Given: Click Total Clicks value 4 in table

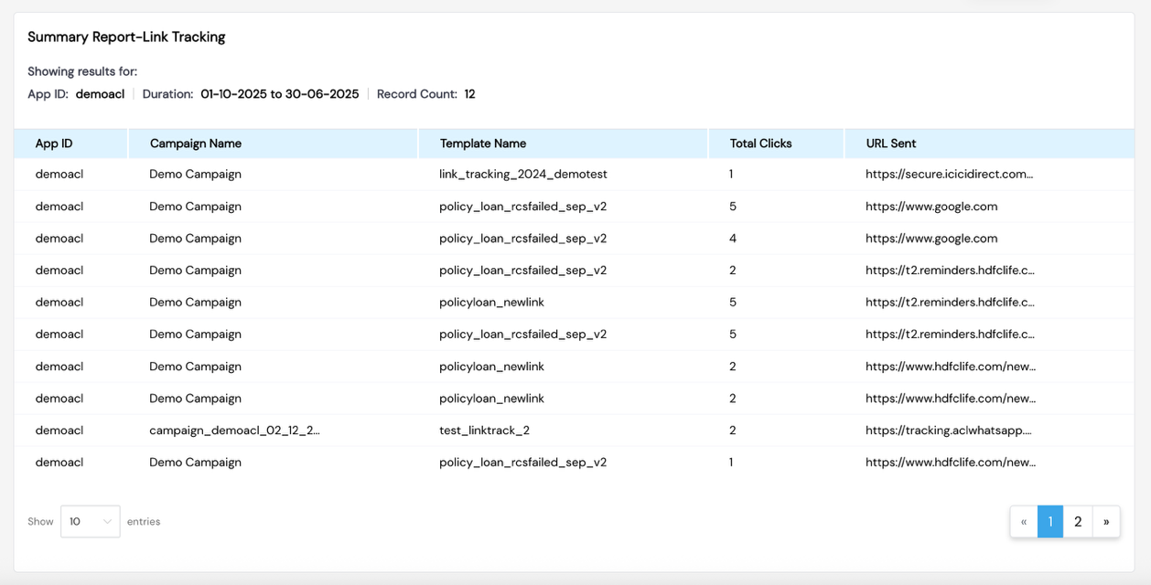Looking at the screenshot, I should 733,238.
